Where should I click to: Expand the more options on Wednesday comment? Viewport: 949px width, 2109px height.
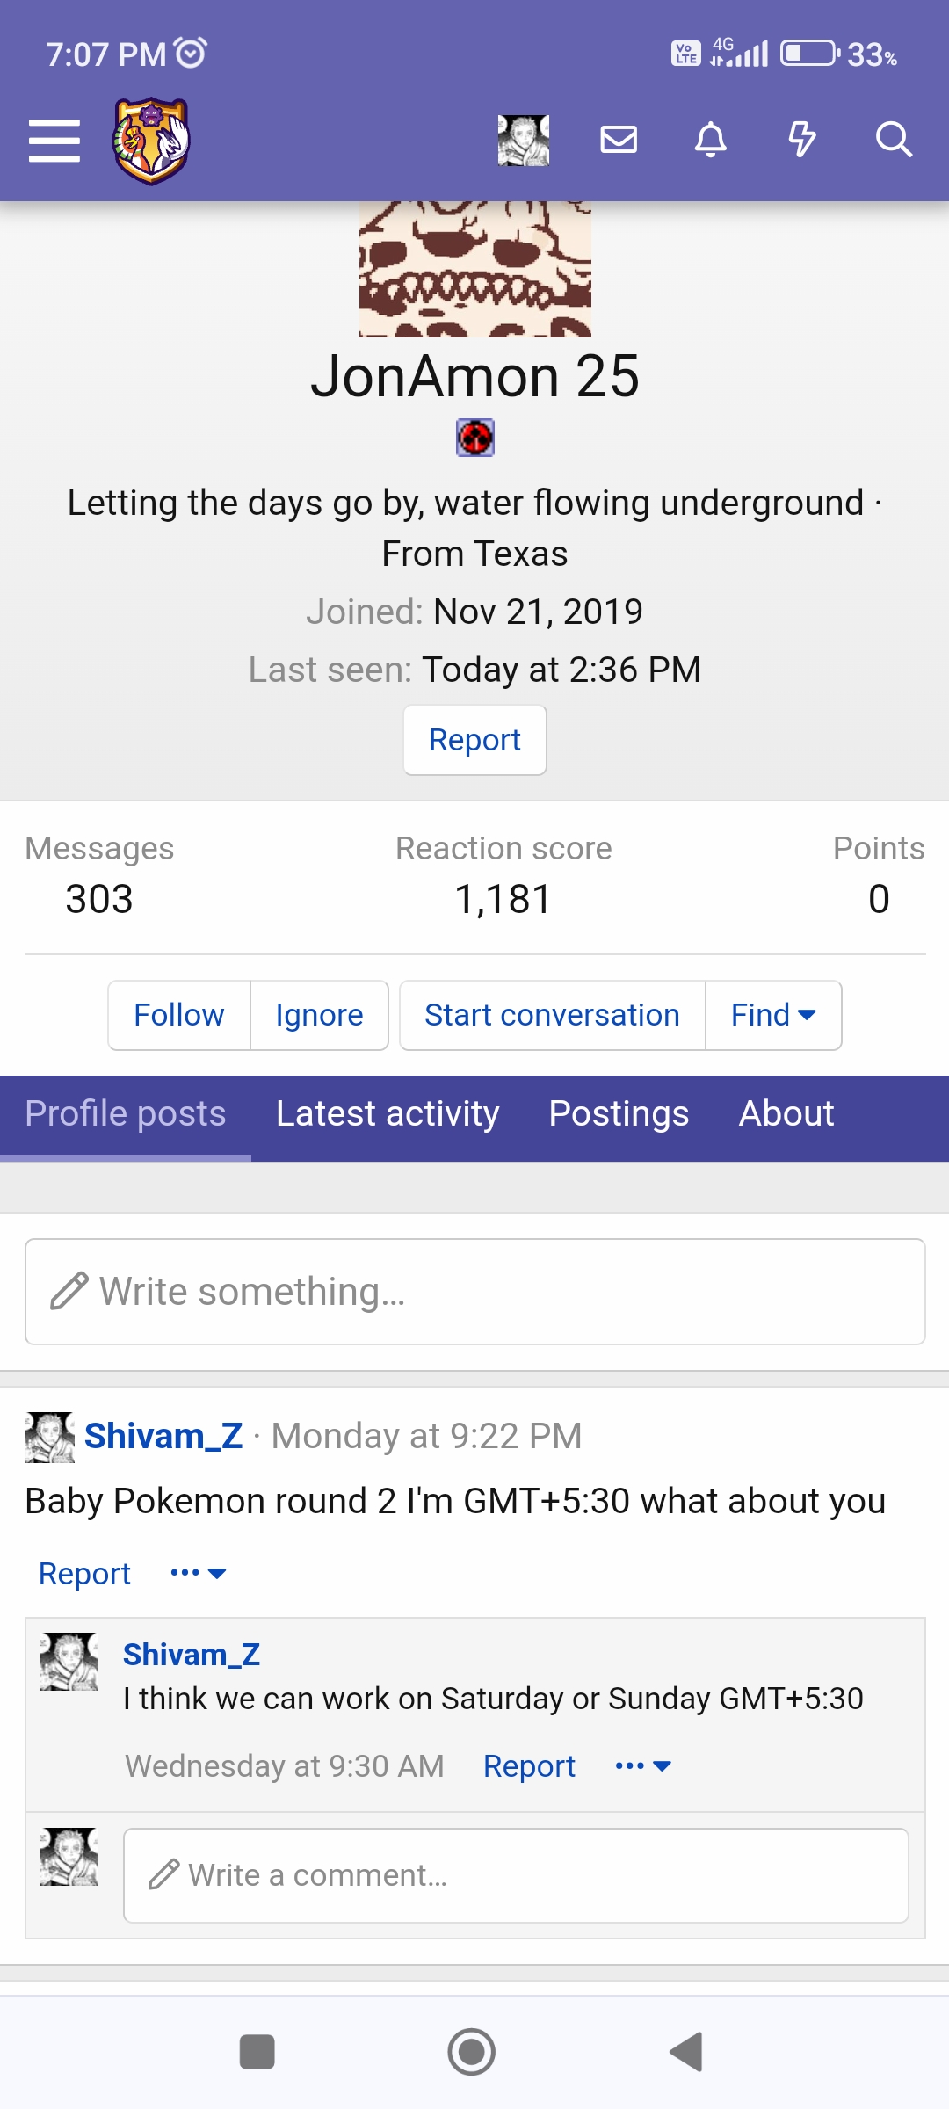(643, 1765)
